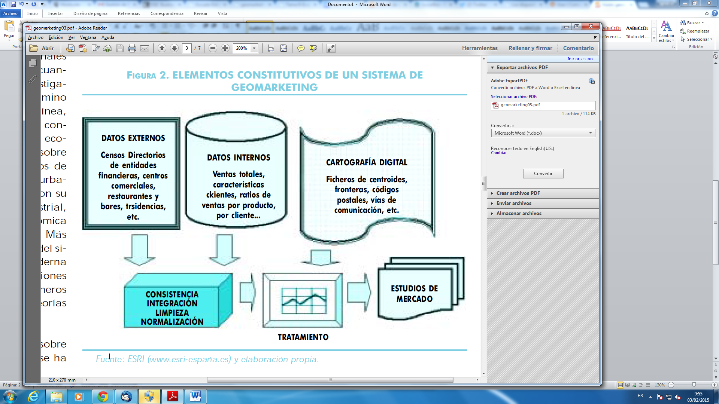719x404 pixels.
Task: Click the create PDF icon
Action: [x=83, y=48]
